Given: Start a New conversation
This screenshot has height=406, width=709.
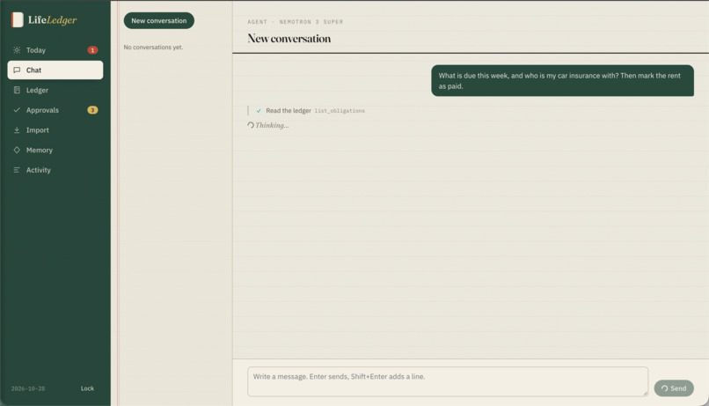Looking at the screenshot, I should click(x=158, y=21).
